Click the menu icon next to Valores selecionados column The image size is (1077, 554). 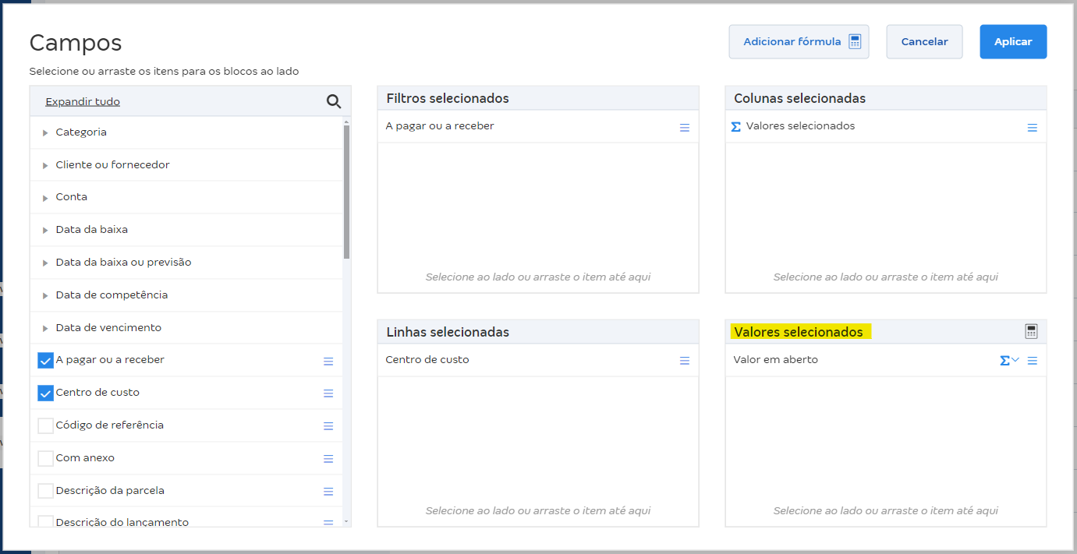point(1033,128)
